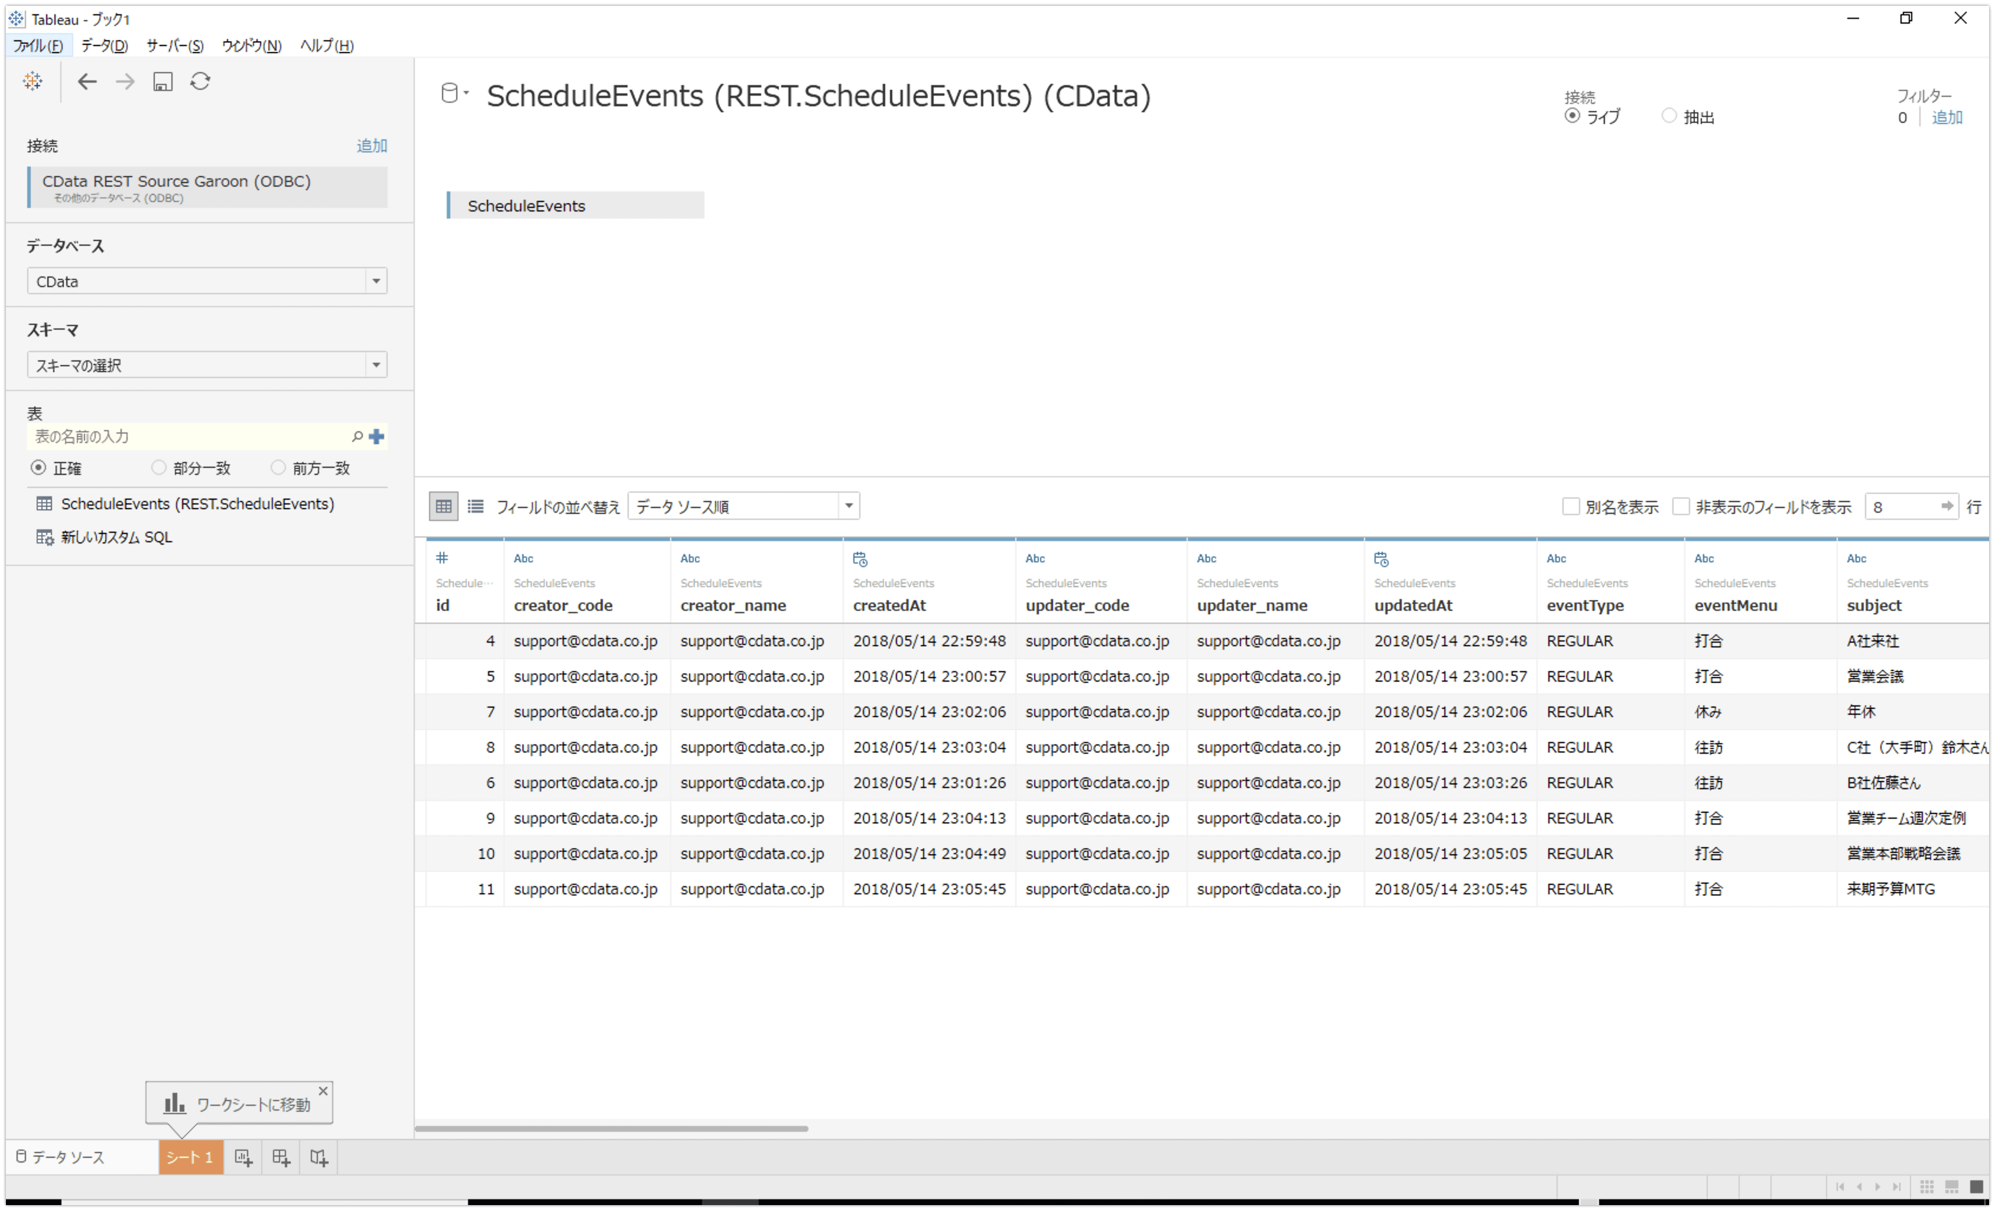Switch to the シート 1 tab
Image resolution: width=1995 pixels, height=1211 pixels.
190,1158
